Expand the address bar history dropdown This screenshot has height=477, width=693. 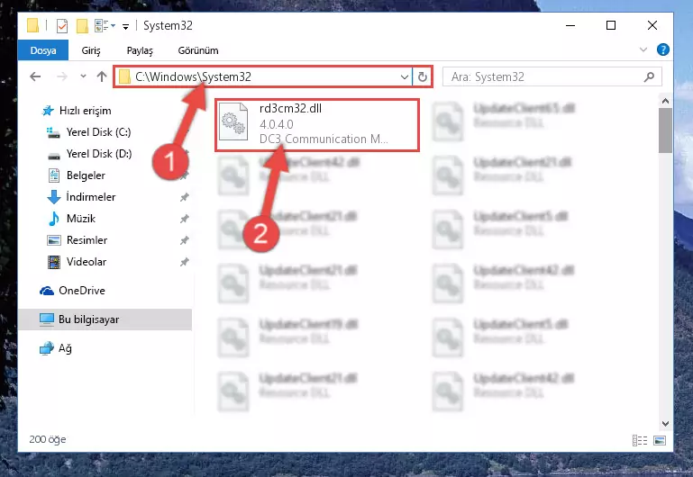tap(404, 76)
